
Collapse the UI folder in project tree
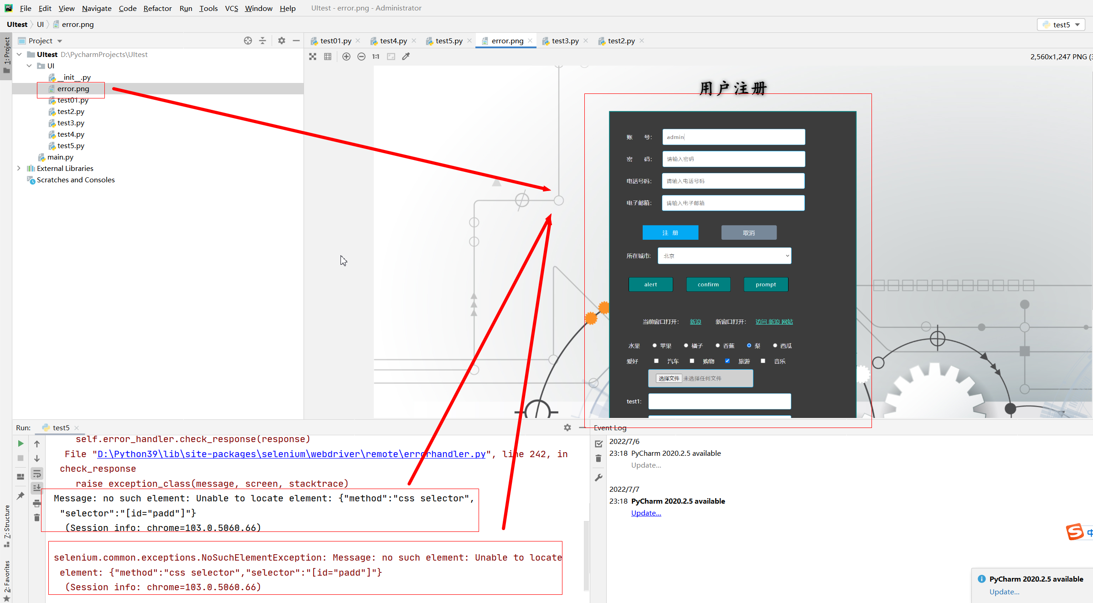pos(29,66)
